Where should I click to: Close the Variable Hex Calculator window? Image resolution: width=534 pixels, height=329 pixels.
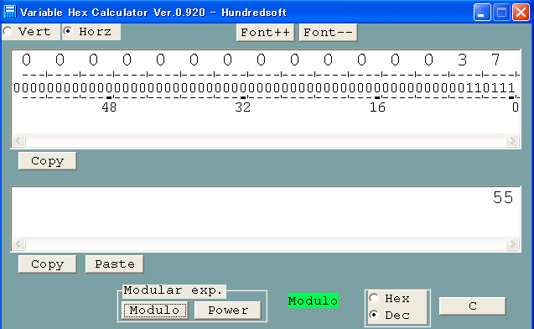(x=521, y=13)
